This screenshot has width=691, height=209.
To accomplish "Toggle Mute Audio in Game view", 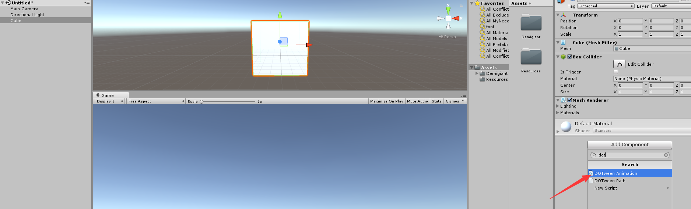I will 417,101.
